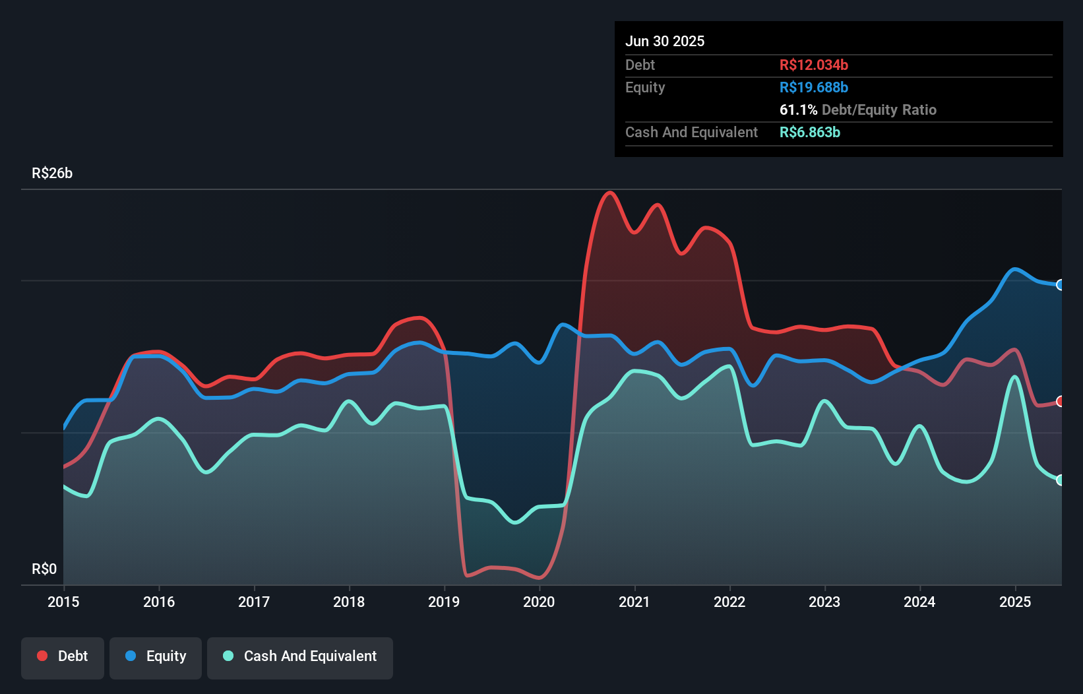Click the teal dot in Cash legend

coord(228,656)
